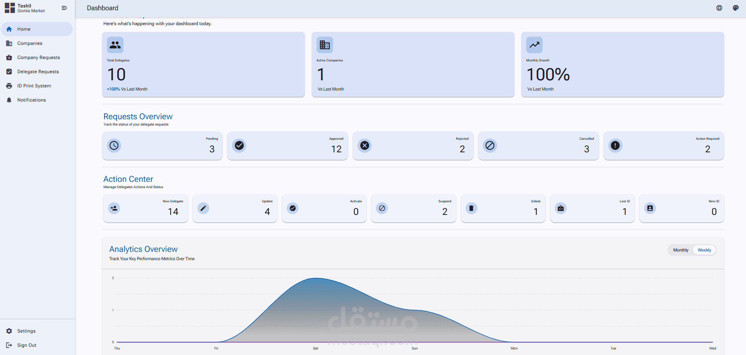Image resolution: width=746 pixels, height=355 pixels.
Task: Click the Active Companies building icon
Action: (325, 45)
